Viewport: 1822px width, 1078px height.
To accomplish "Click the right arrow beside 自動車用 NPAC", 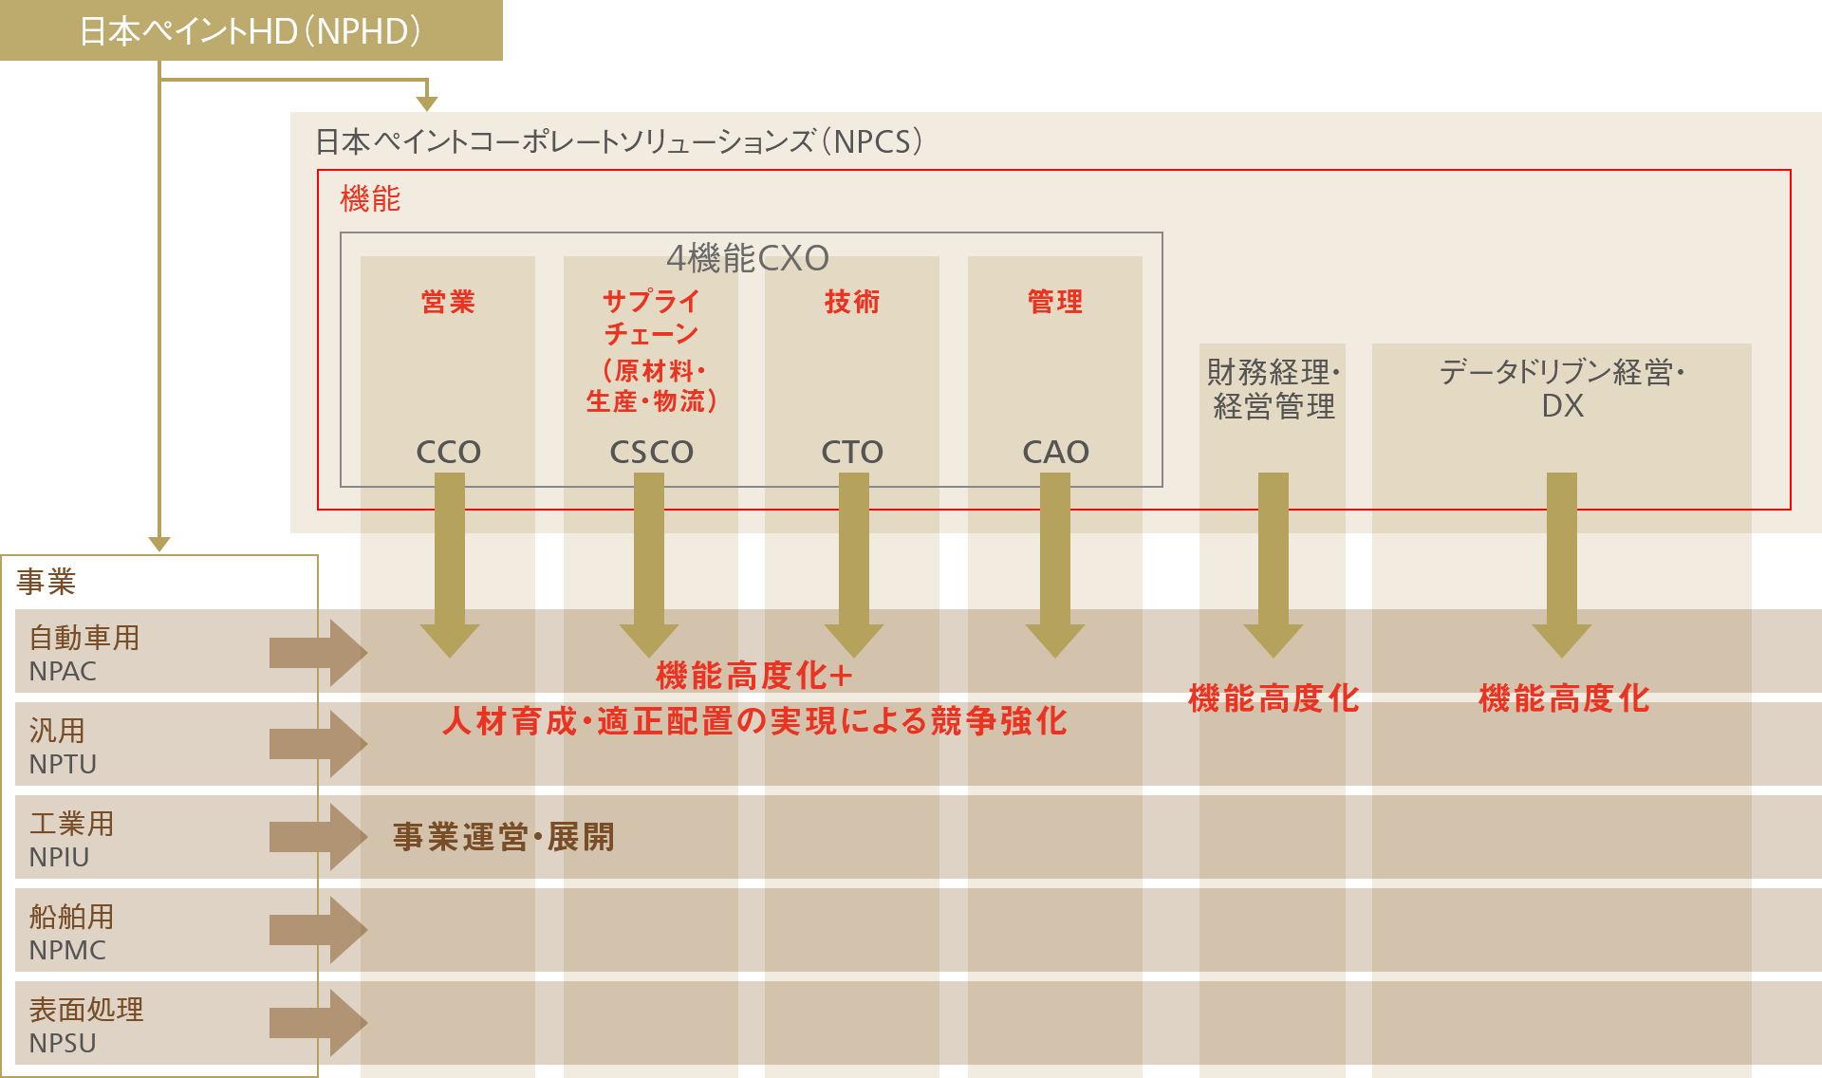I will pyautogui.click(x=318, y=653).
